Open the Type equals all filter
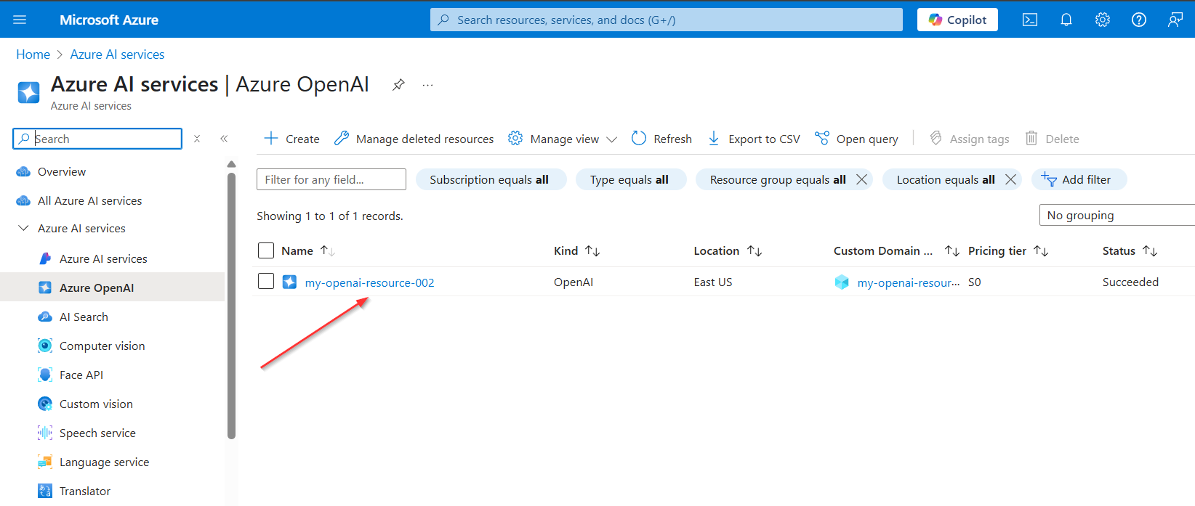1195x506 pixels. [x=629, y=179]
